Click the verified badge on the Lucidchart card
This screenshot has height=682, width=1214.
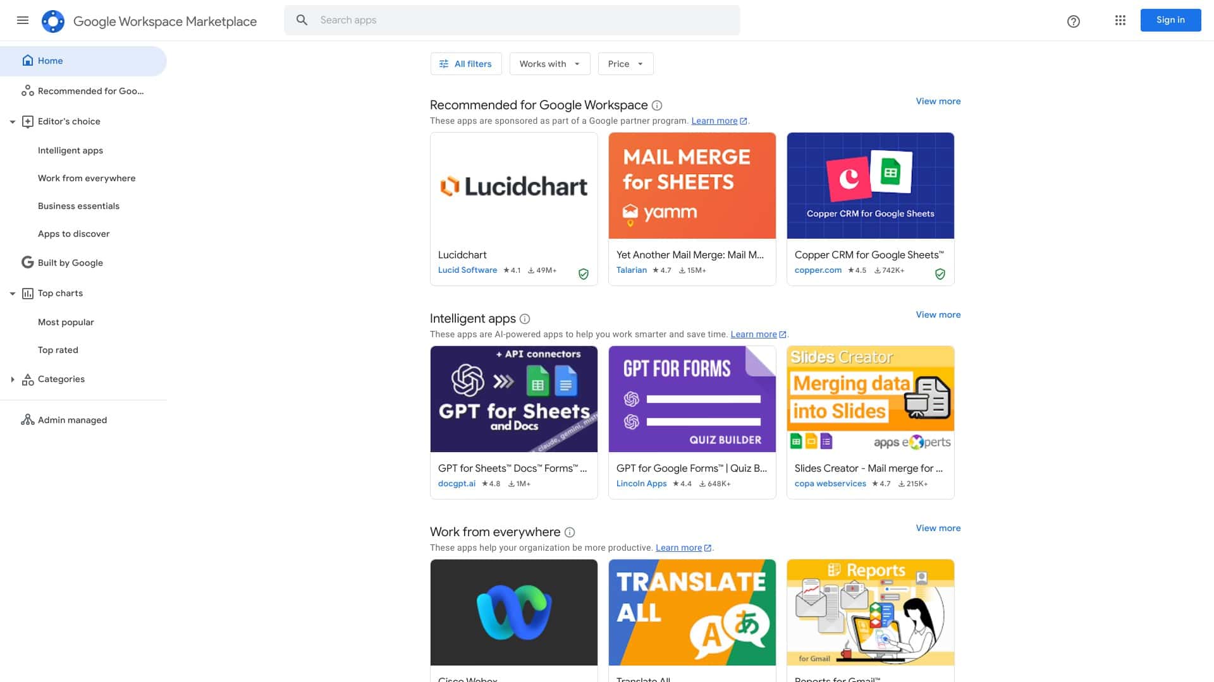click(584, 274)
